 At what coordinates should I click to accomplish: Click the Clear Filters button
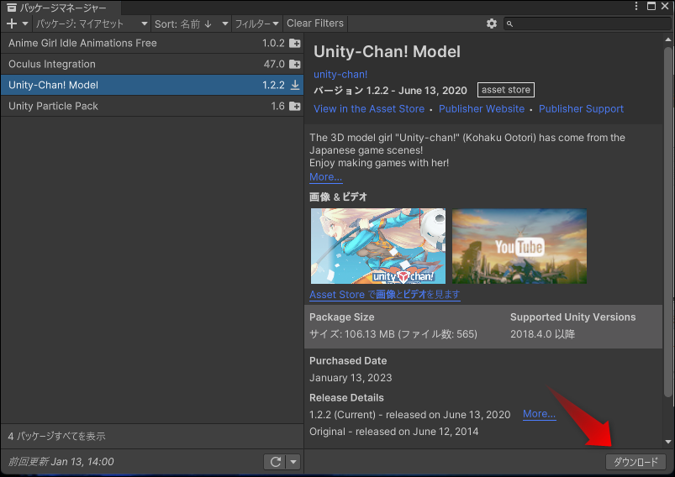(315, 24)
